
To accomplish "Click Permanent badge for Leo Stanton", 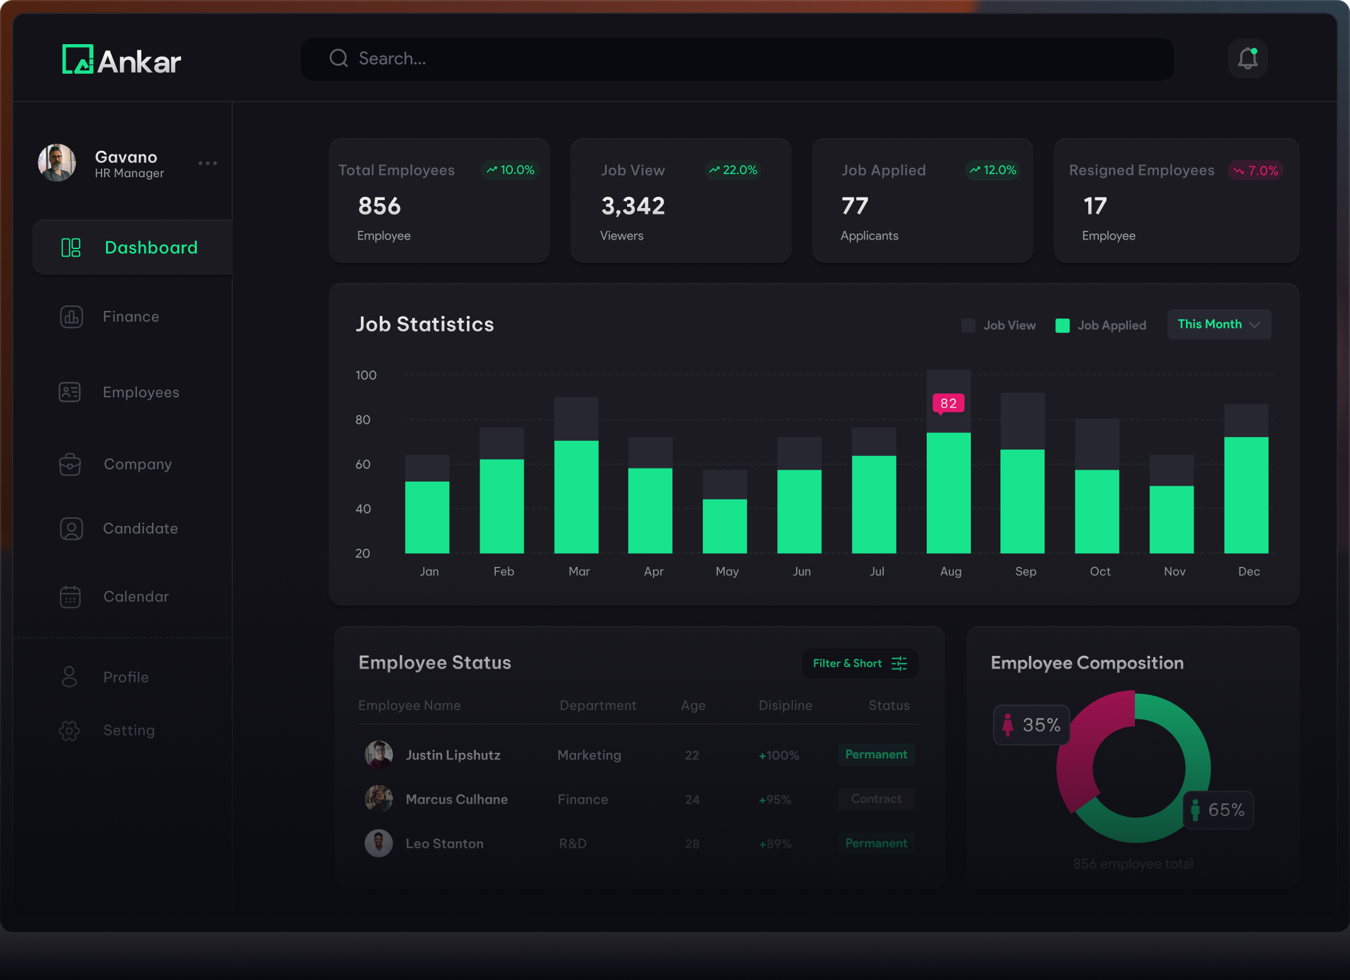I will [876, 843].
